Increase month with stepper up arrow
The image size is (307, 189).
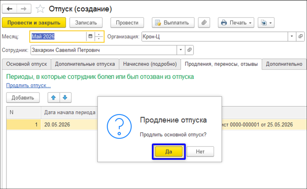(x=99, y=34)
